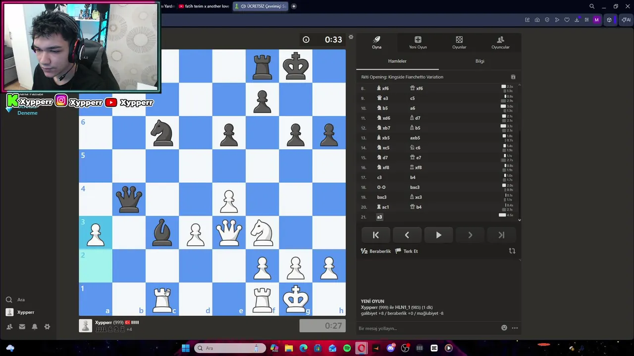This screenshot has height=356, width=634.
Task: Open a new browser tab
Action: [x=294, y=6]
